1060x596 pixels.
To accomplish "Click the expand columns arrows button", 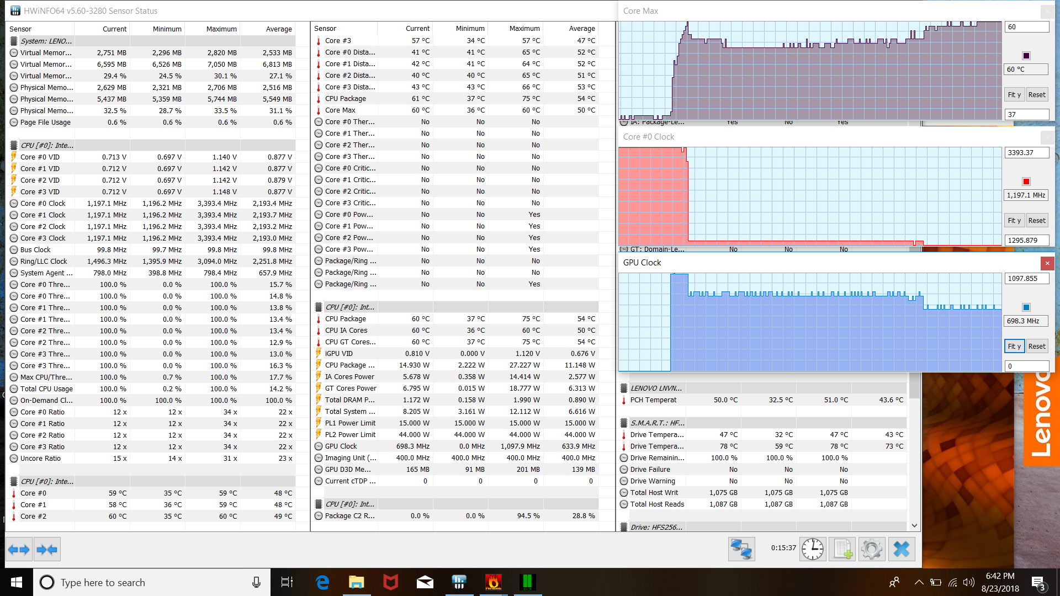I will pyautogui.click(x=19, y=550).
